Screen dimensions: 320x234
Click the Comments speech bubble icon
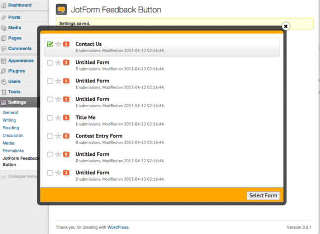3,49
